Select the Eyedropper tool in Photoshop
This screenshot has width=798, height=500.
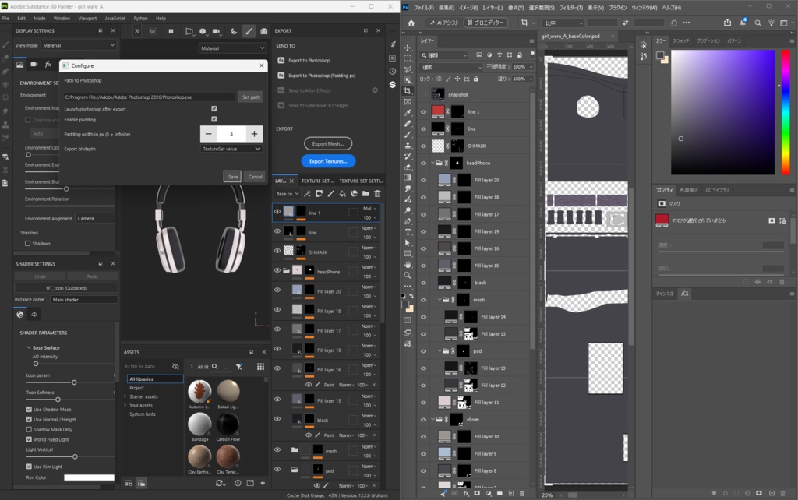pyautogui.click(x=408, y=113)
